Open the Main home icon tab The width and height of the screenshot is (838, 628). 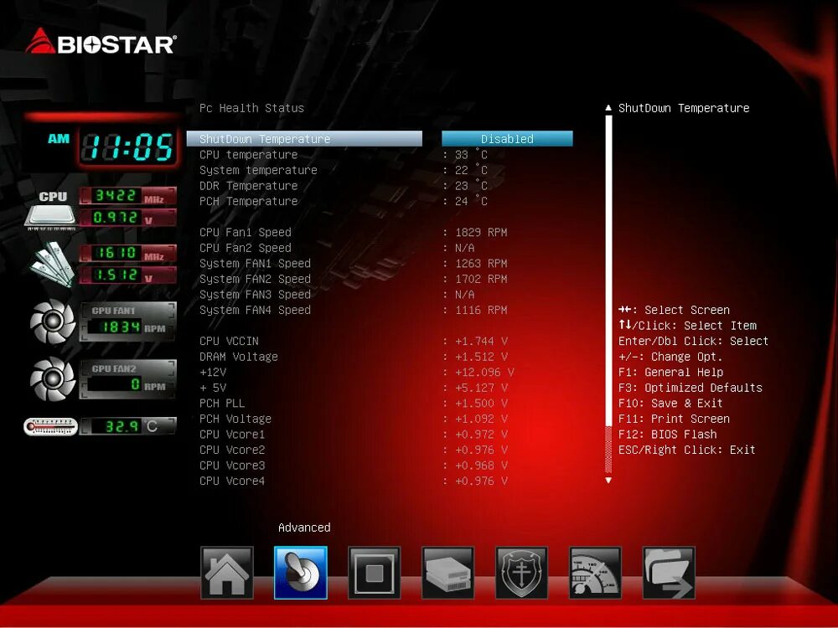(226, 573)
